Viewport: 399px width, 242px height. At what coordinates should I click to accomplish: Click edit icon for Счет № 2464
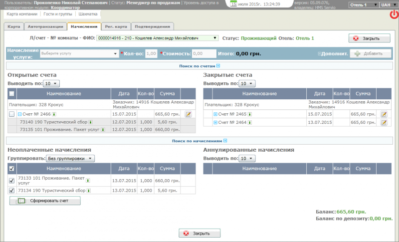tap(384, 122)
